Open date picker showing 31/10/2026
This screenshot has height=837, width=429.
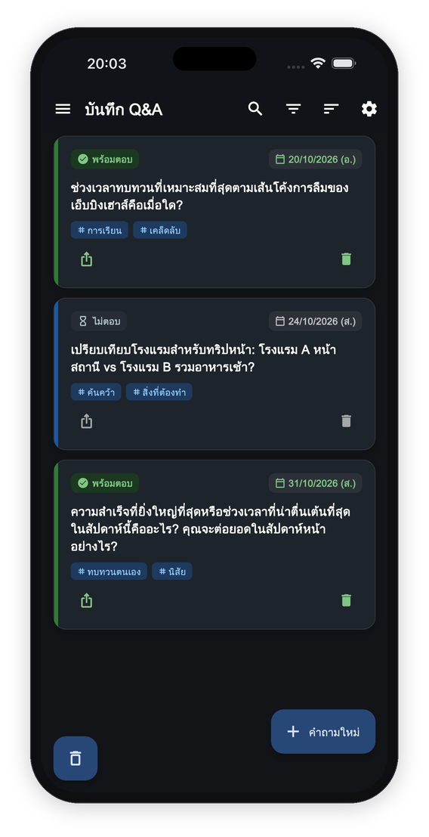point(316,483)
